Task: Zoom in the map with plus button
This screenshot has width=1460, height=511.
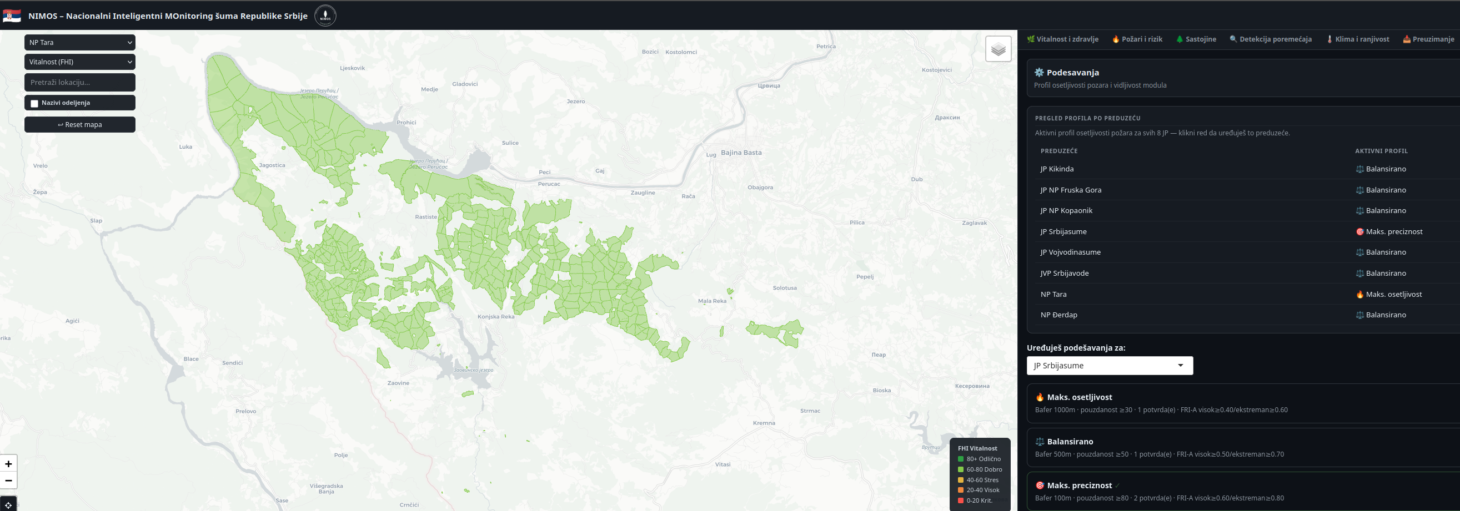Action: click(x=8, y=464)
